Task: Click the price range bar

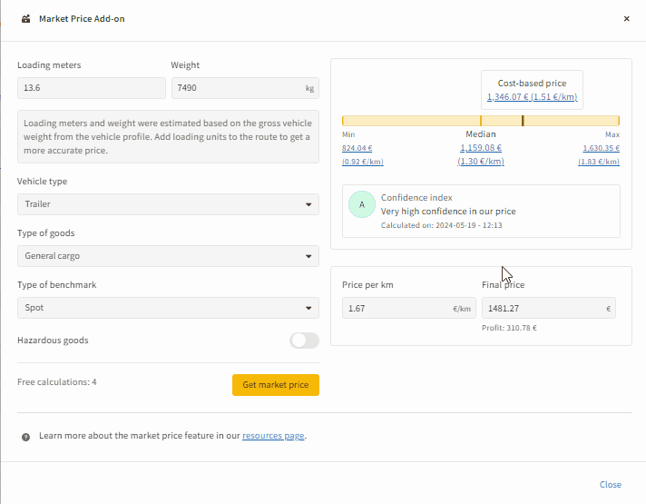Action: [x=481, y=121]
